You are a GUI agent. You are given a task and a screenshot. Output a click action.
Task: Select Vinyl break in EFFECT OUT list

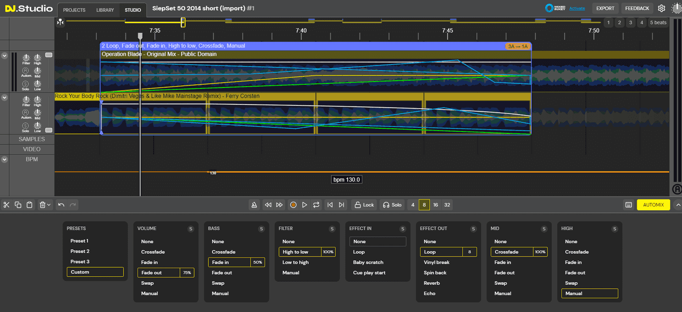436,263
